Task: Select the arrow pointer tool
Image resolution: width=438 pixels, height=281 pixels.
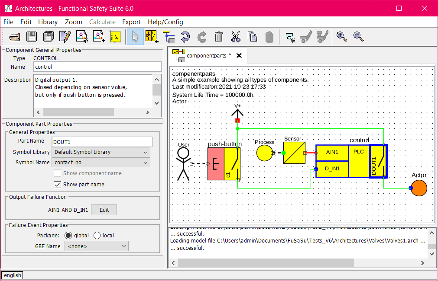Action: click(x=135, y=37)
